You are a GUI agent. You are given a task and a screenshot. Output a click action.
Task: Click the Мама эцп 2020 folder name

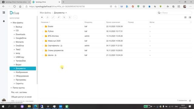(54, 41)
